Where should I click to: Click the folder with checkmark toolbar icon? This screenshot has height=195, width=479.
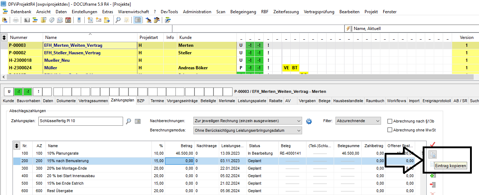(x=43, y=20)
